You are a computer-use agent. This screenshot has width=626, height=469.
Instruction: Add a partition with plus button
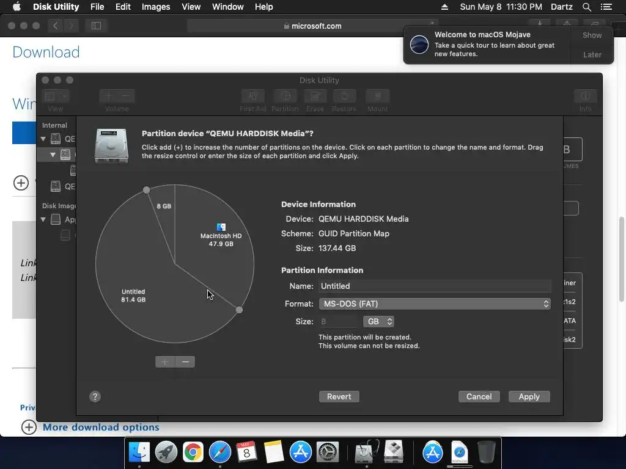coord(165,362)
